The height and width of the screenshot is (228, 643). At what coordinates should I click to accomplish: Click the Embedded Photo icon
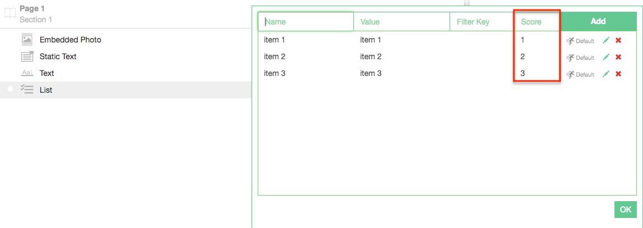[27, 40]
